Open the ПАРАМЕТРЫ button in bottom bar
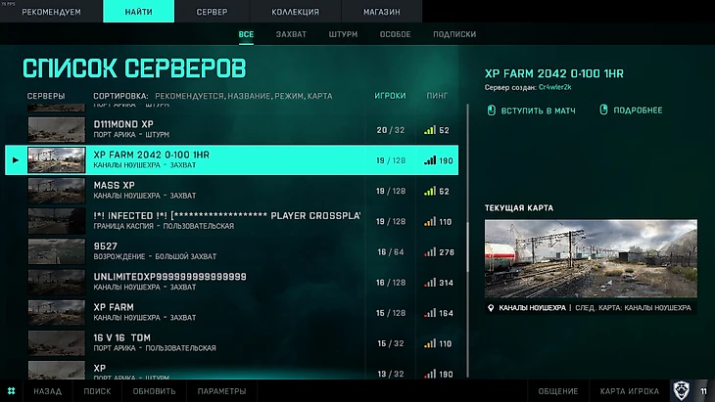Viewport: 715px width, 402px height. [x=221, y=391]
